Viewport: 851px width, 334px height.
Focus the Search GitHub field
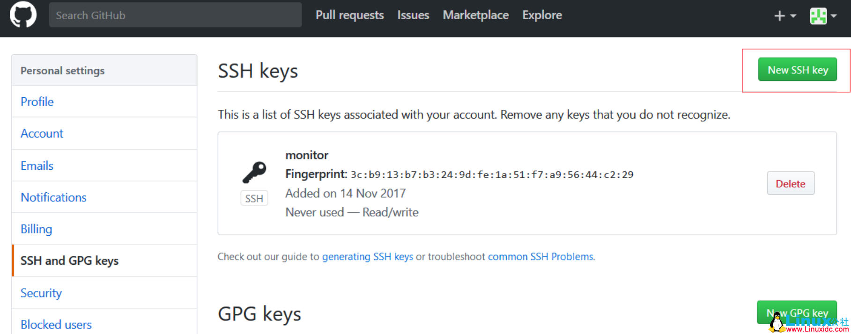tap(175, 15)
